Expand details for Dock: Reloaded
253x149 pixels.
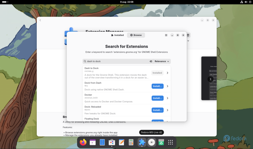pos(168,110)
